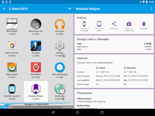This screenshot has height=116, width=155.
Task: Click the On Wearable column header
Action: point(130,68)
